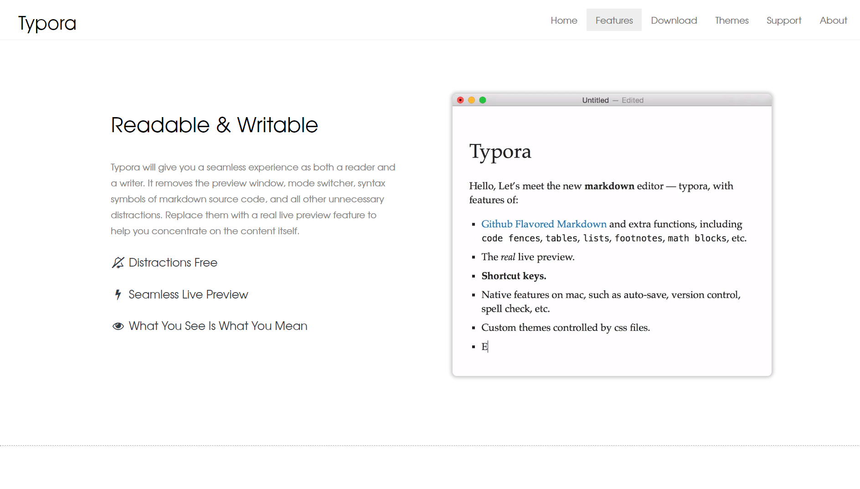Open the Github Flavored Markdown link
The height and width of the screenshot is (489, 860).
pos(544,224)
